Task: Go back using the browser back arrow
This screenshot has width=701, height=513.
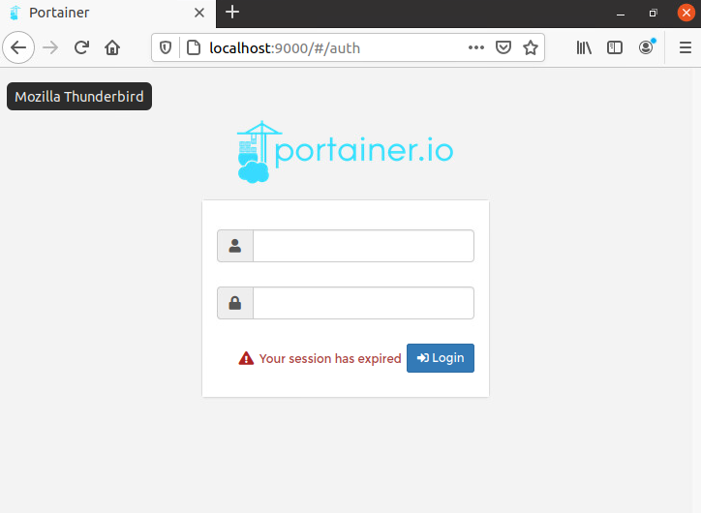Action: [18, 47]
